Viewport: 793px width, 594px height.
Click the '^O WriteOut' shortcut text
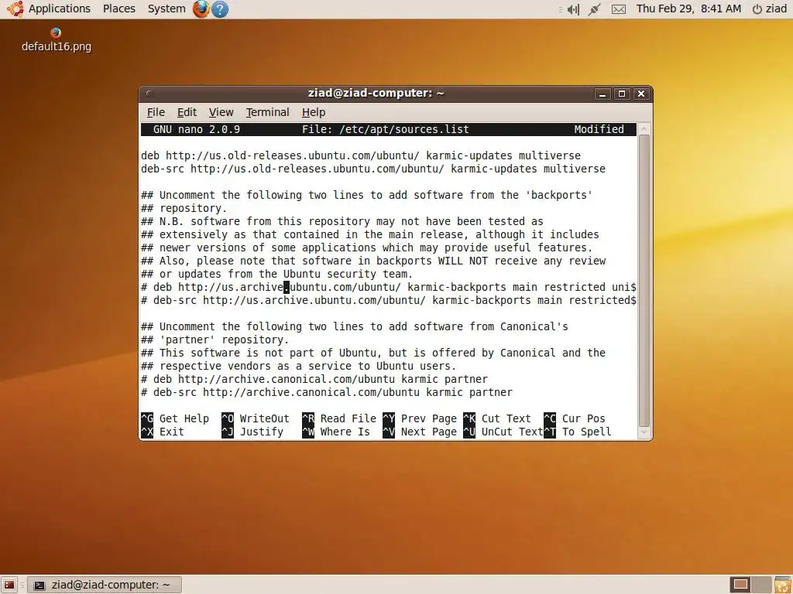pos(256,418)
